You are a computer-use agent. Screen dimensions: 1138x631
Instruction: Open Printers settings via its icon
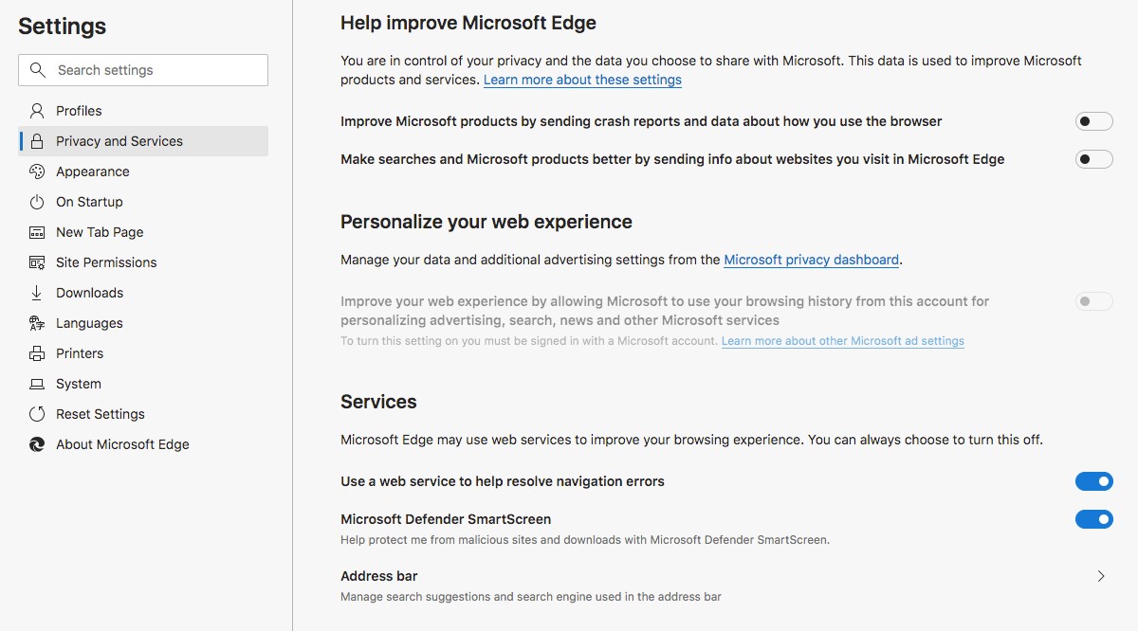(36, 353)
